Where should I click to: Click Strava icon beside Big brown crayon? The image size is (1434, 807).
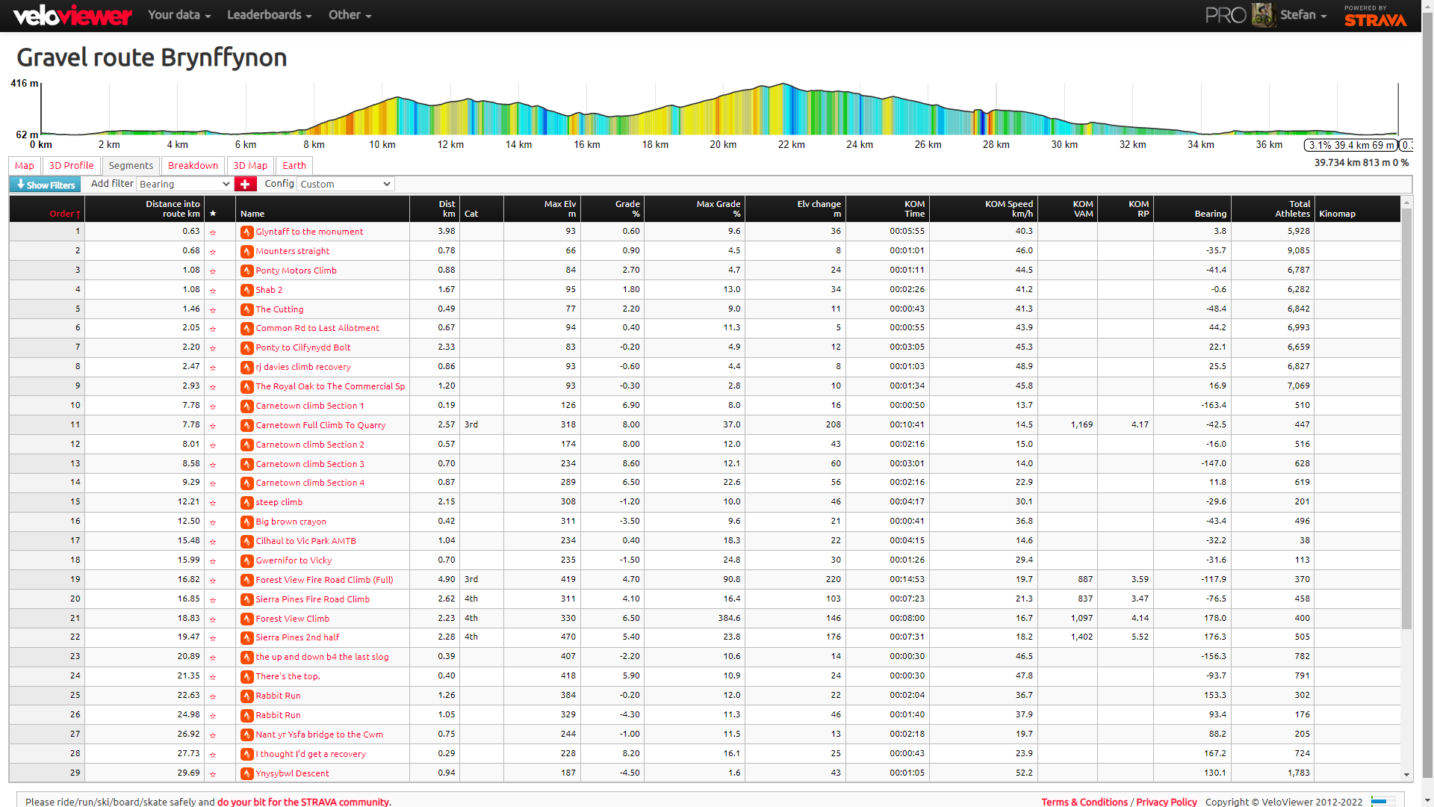(x=246, y=522)
